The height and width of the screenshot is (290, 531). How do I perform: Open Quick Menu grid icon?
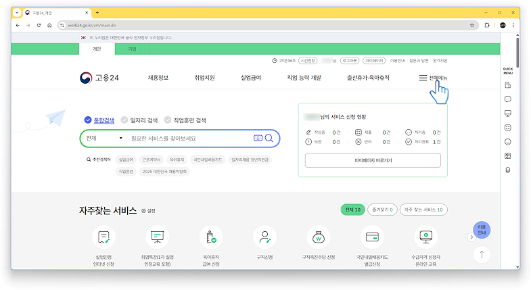pos(507,156)
